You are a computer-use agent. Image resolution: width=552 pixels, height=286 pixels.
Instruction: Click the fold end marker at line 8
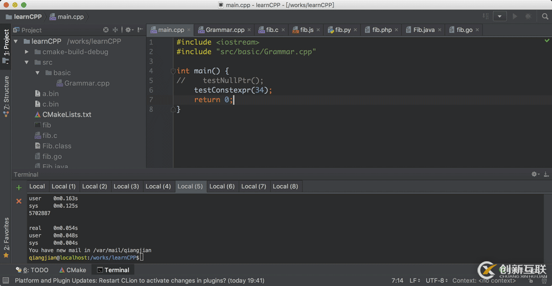point(173,110)
